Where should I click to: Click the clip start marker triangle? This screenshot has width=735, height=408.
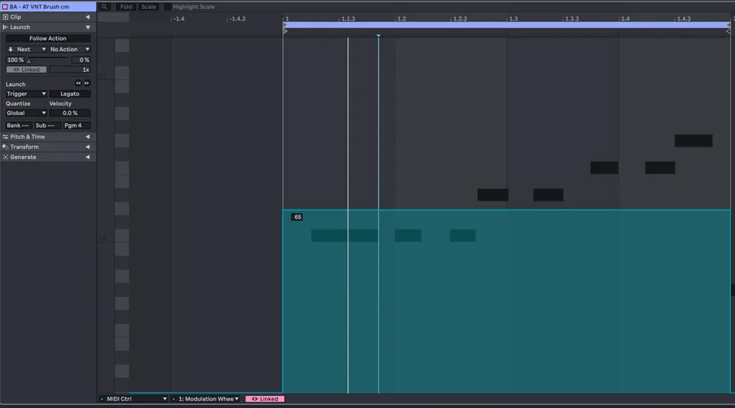pos(286,32)
